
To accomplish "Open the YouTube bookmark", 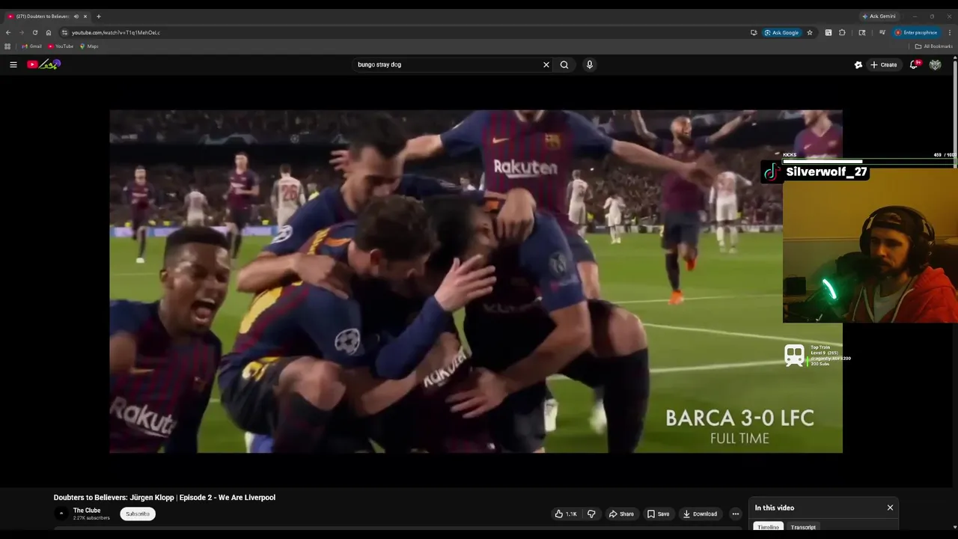I will pyautogui.click(x=61, y=46).
